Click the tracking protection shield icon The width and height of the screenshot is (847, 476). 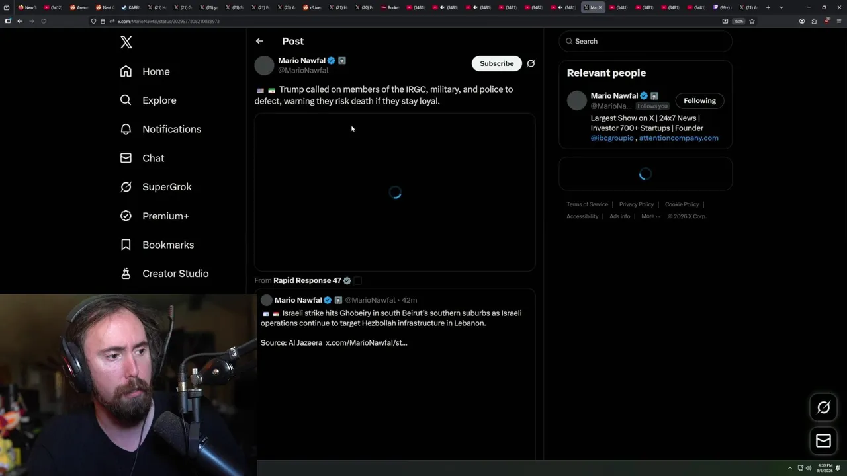click(x=93, y=21)
